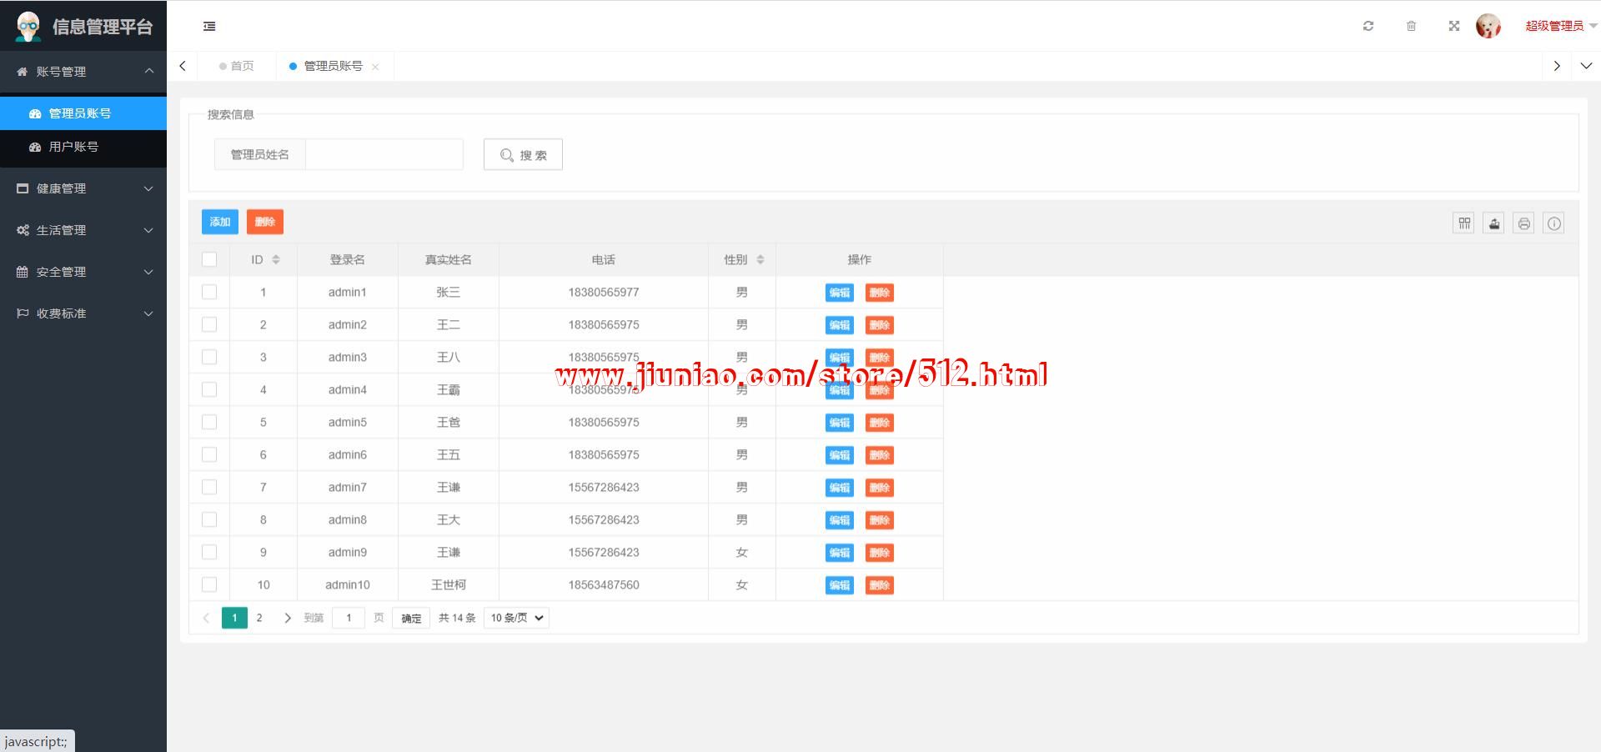Viewport: 1601px width, 752px height.
Task: Click the orange 删除 button above the table
Action: [265, 222]
